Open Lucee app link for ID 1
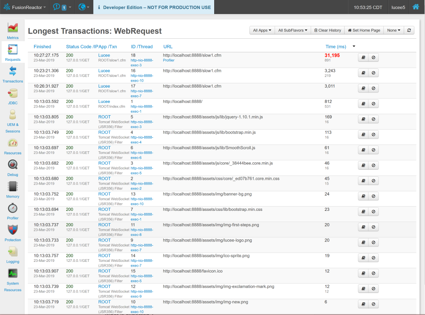425x315 pixels. 104,102
